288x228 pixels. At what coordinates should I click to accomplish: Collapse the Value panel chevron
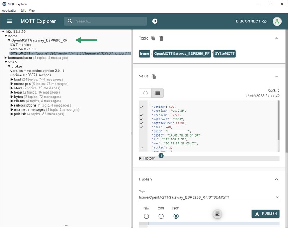(x=276, y=76)
